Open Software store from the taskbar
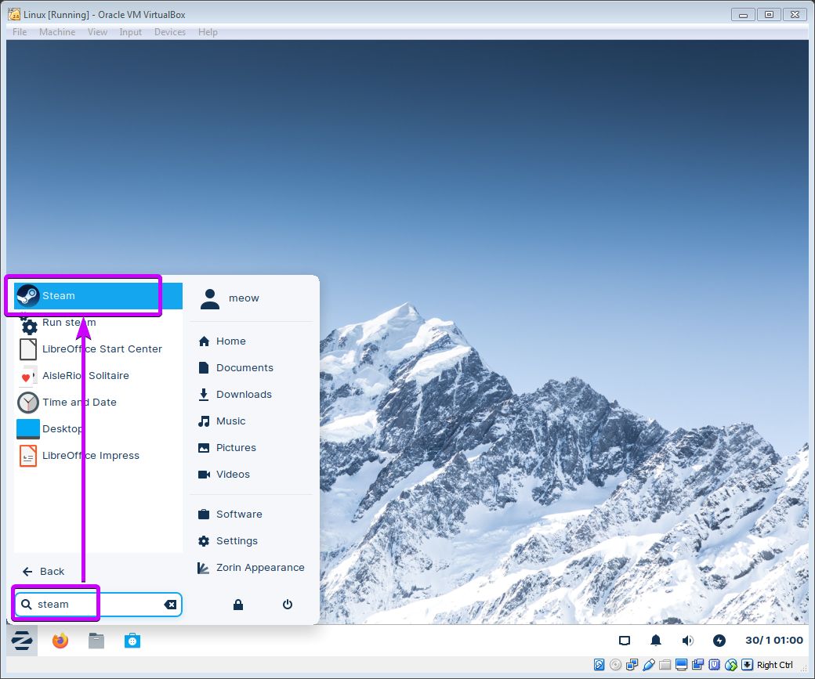Image resolution: width=815 pixels, height=679 pixels. 132,641
